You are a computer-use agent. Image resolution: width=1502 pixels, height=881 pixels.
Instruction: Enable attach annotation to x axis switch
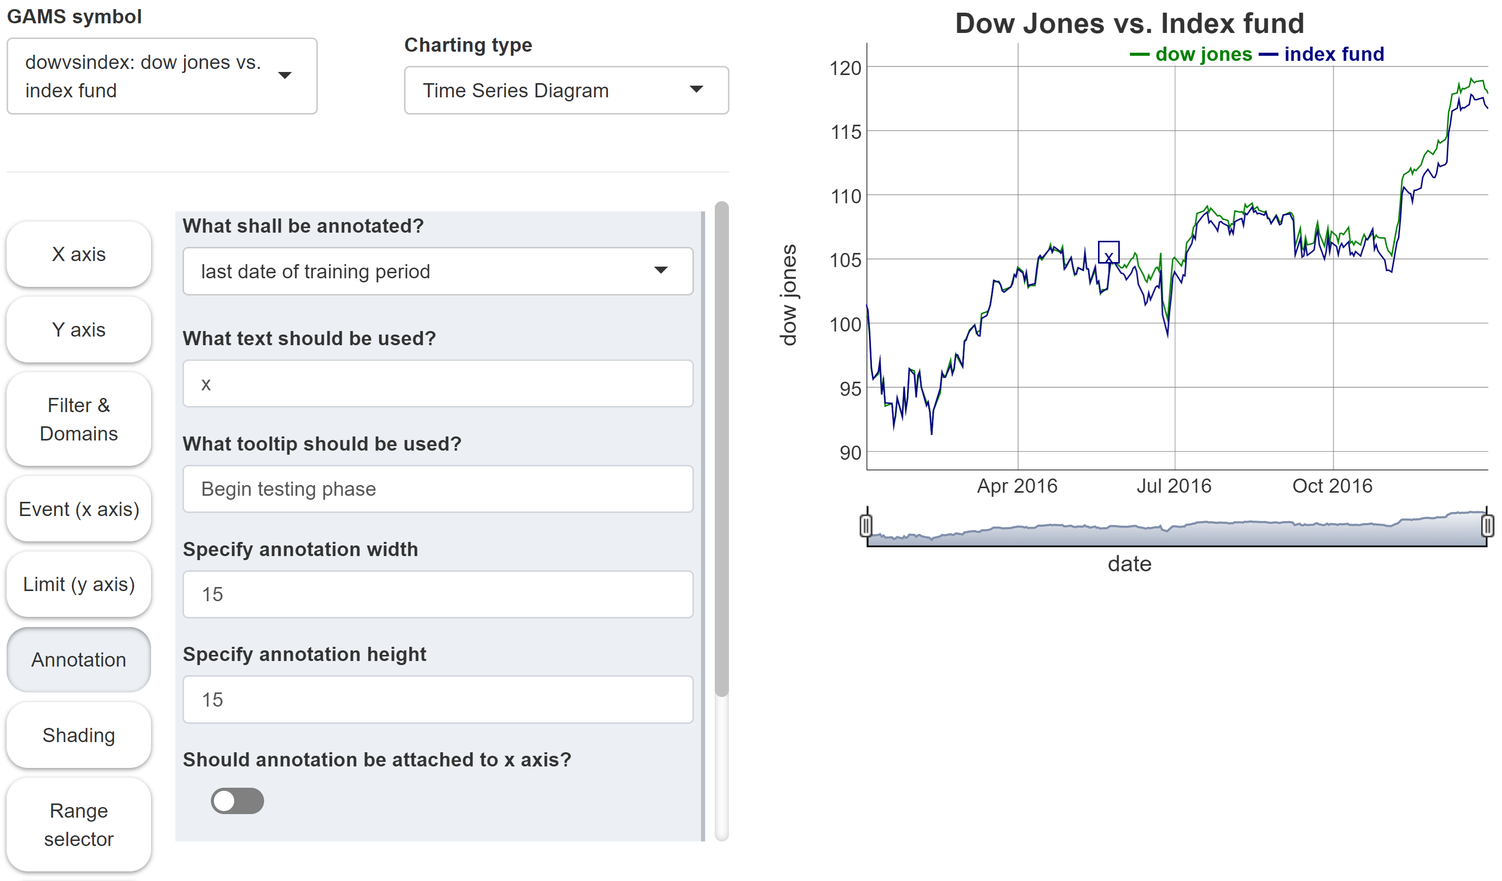pos(237,800)
